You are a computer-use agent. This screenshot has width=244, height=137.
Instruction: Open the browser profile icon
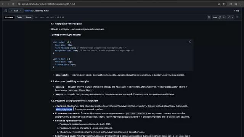tap(236, 4)
